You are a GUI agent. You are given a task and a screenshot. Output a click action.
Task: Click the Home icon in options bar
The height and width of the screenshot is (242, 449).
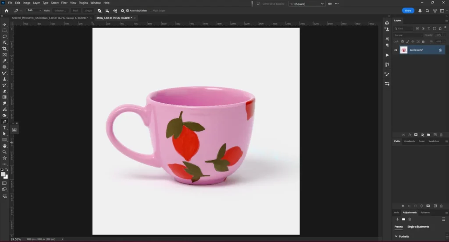[6, 11]
